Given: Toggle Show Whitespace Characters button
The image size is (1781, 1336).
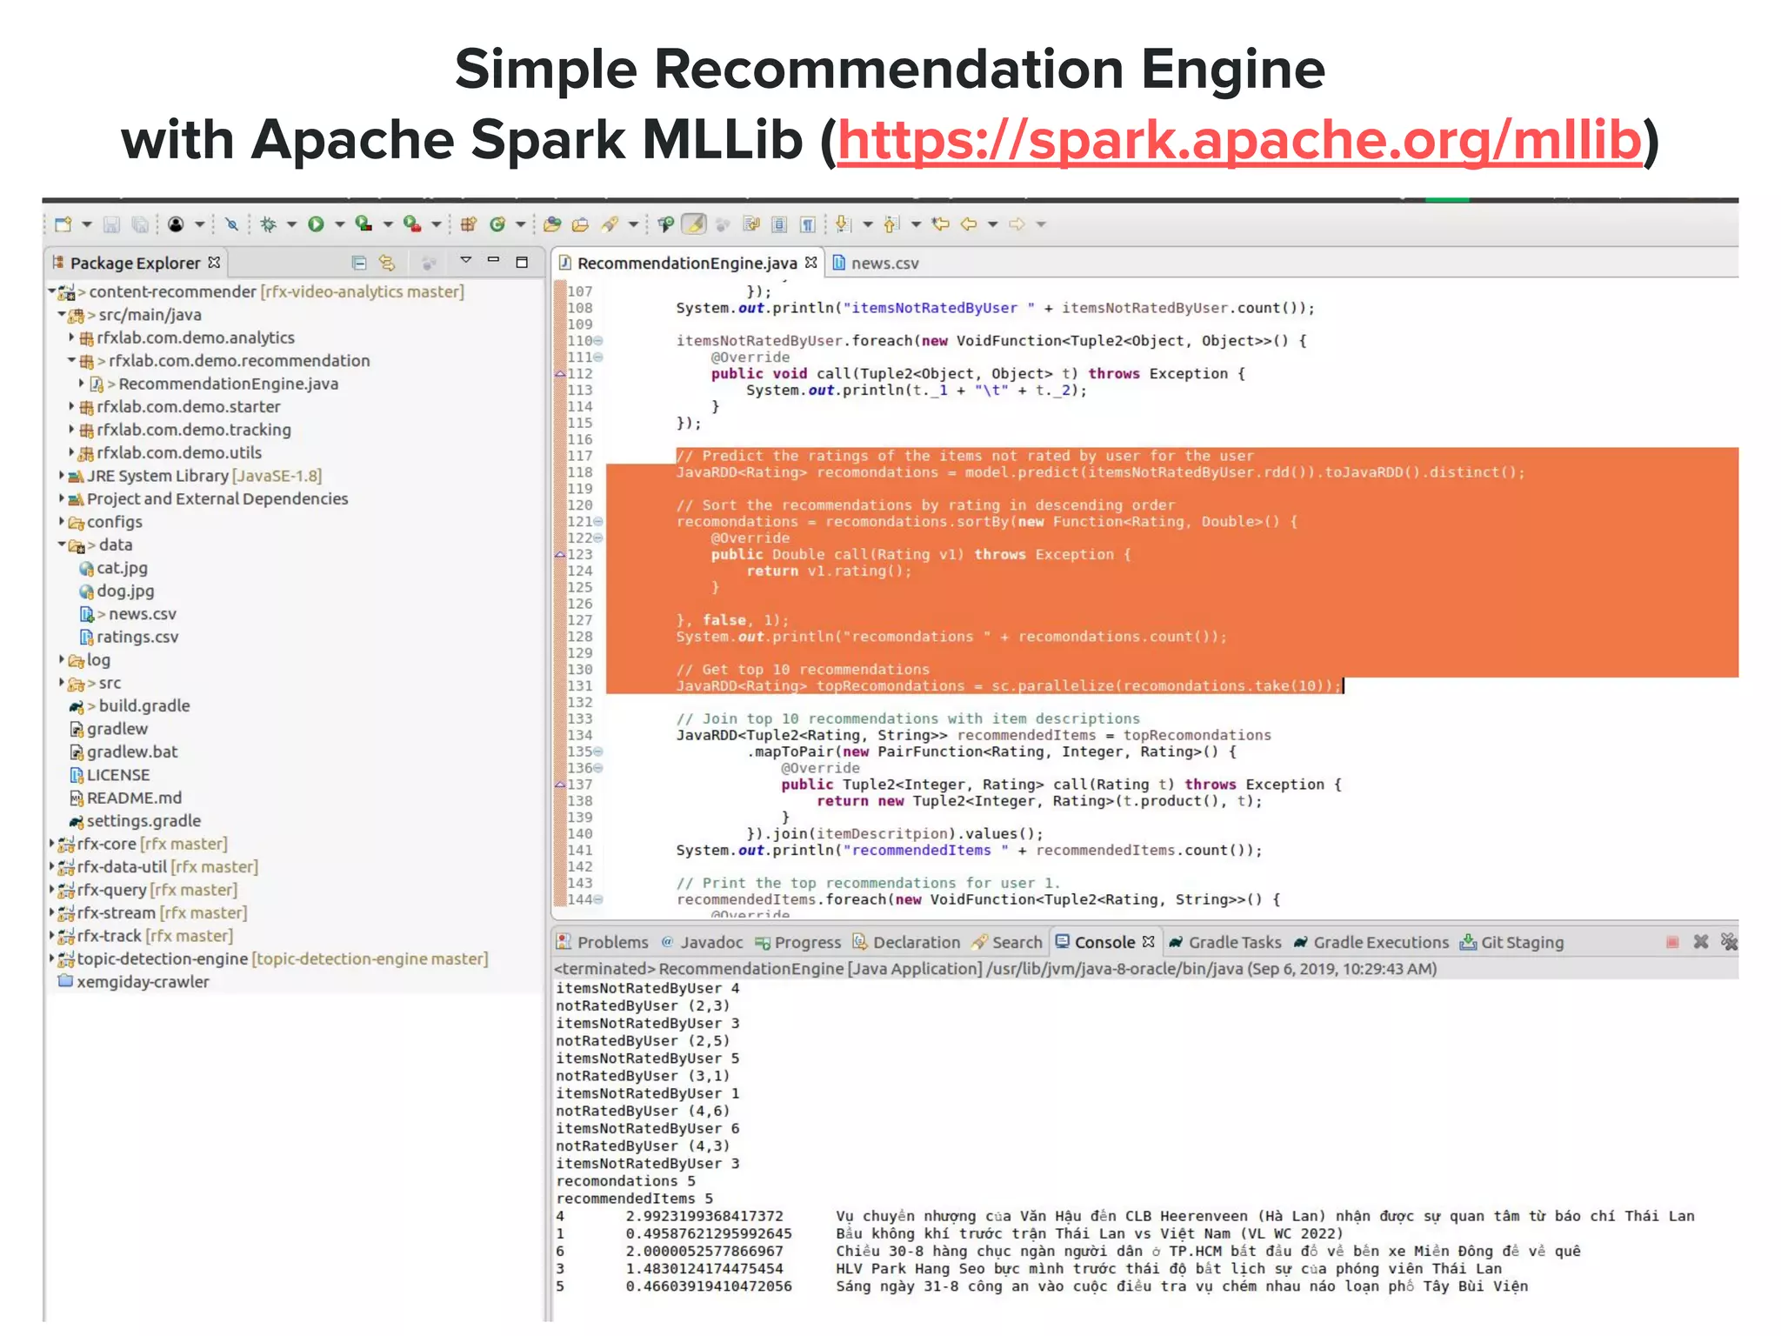Looking at the screenshot, I should (x=808, y=224).
